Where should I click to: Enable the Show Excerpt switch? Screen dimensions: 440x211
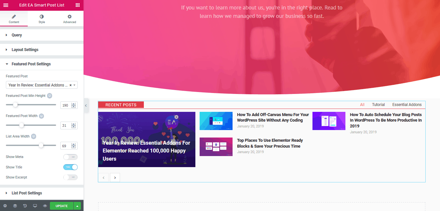70,177
